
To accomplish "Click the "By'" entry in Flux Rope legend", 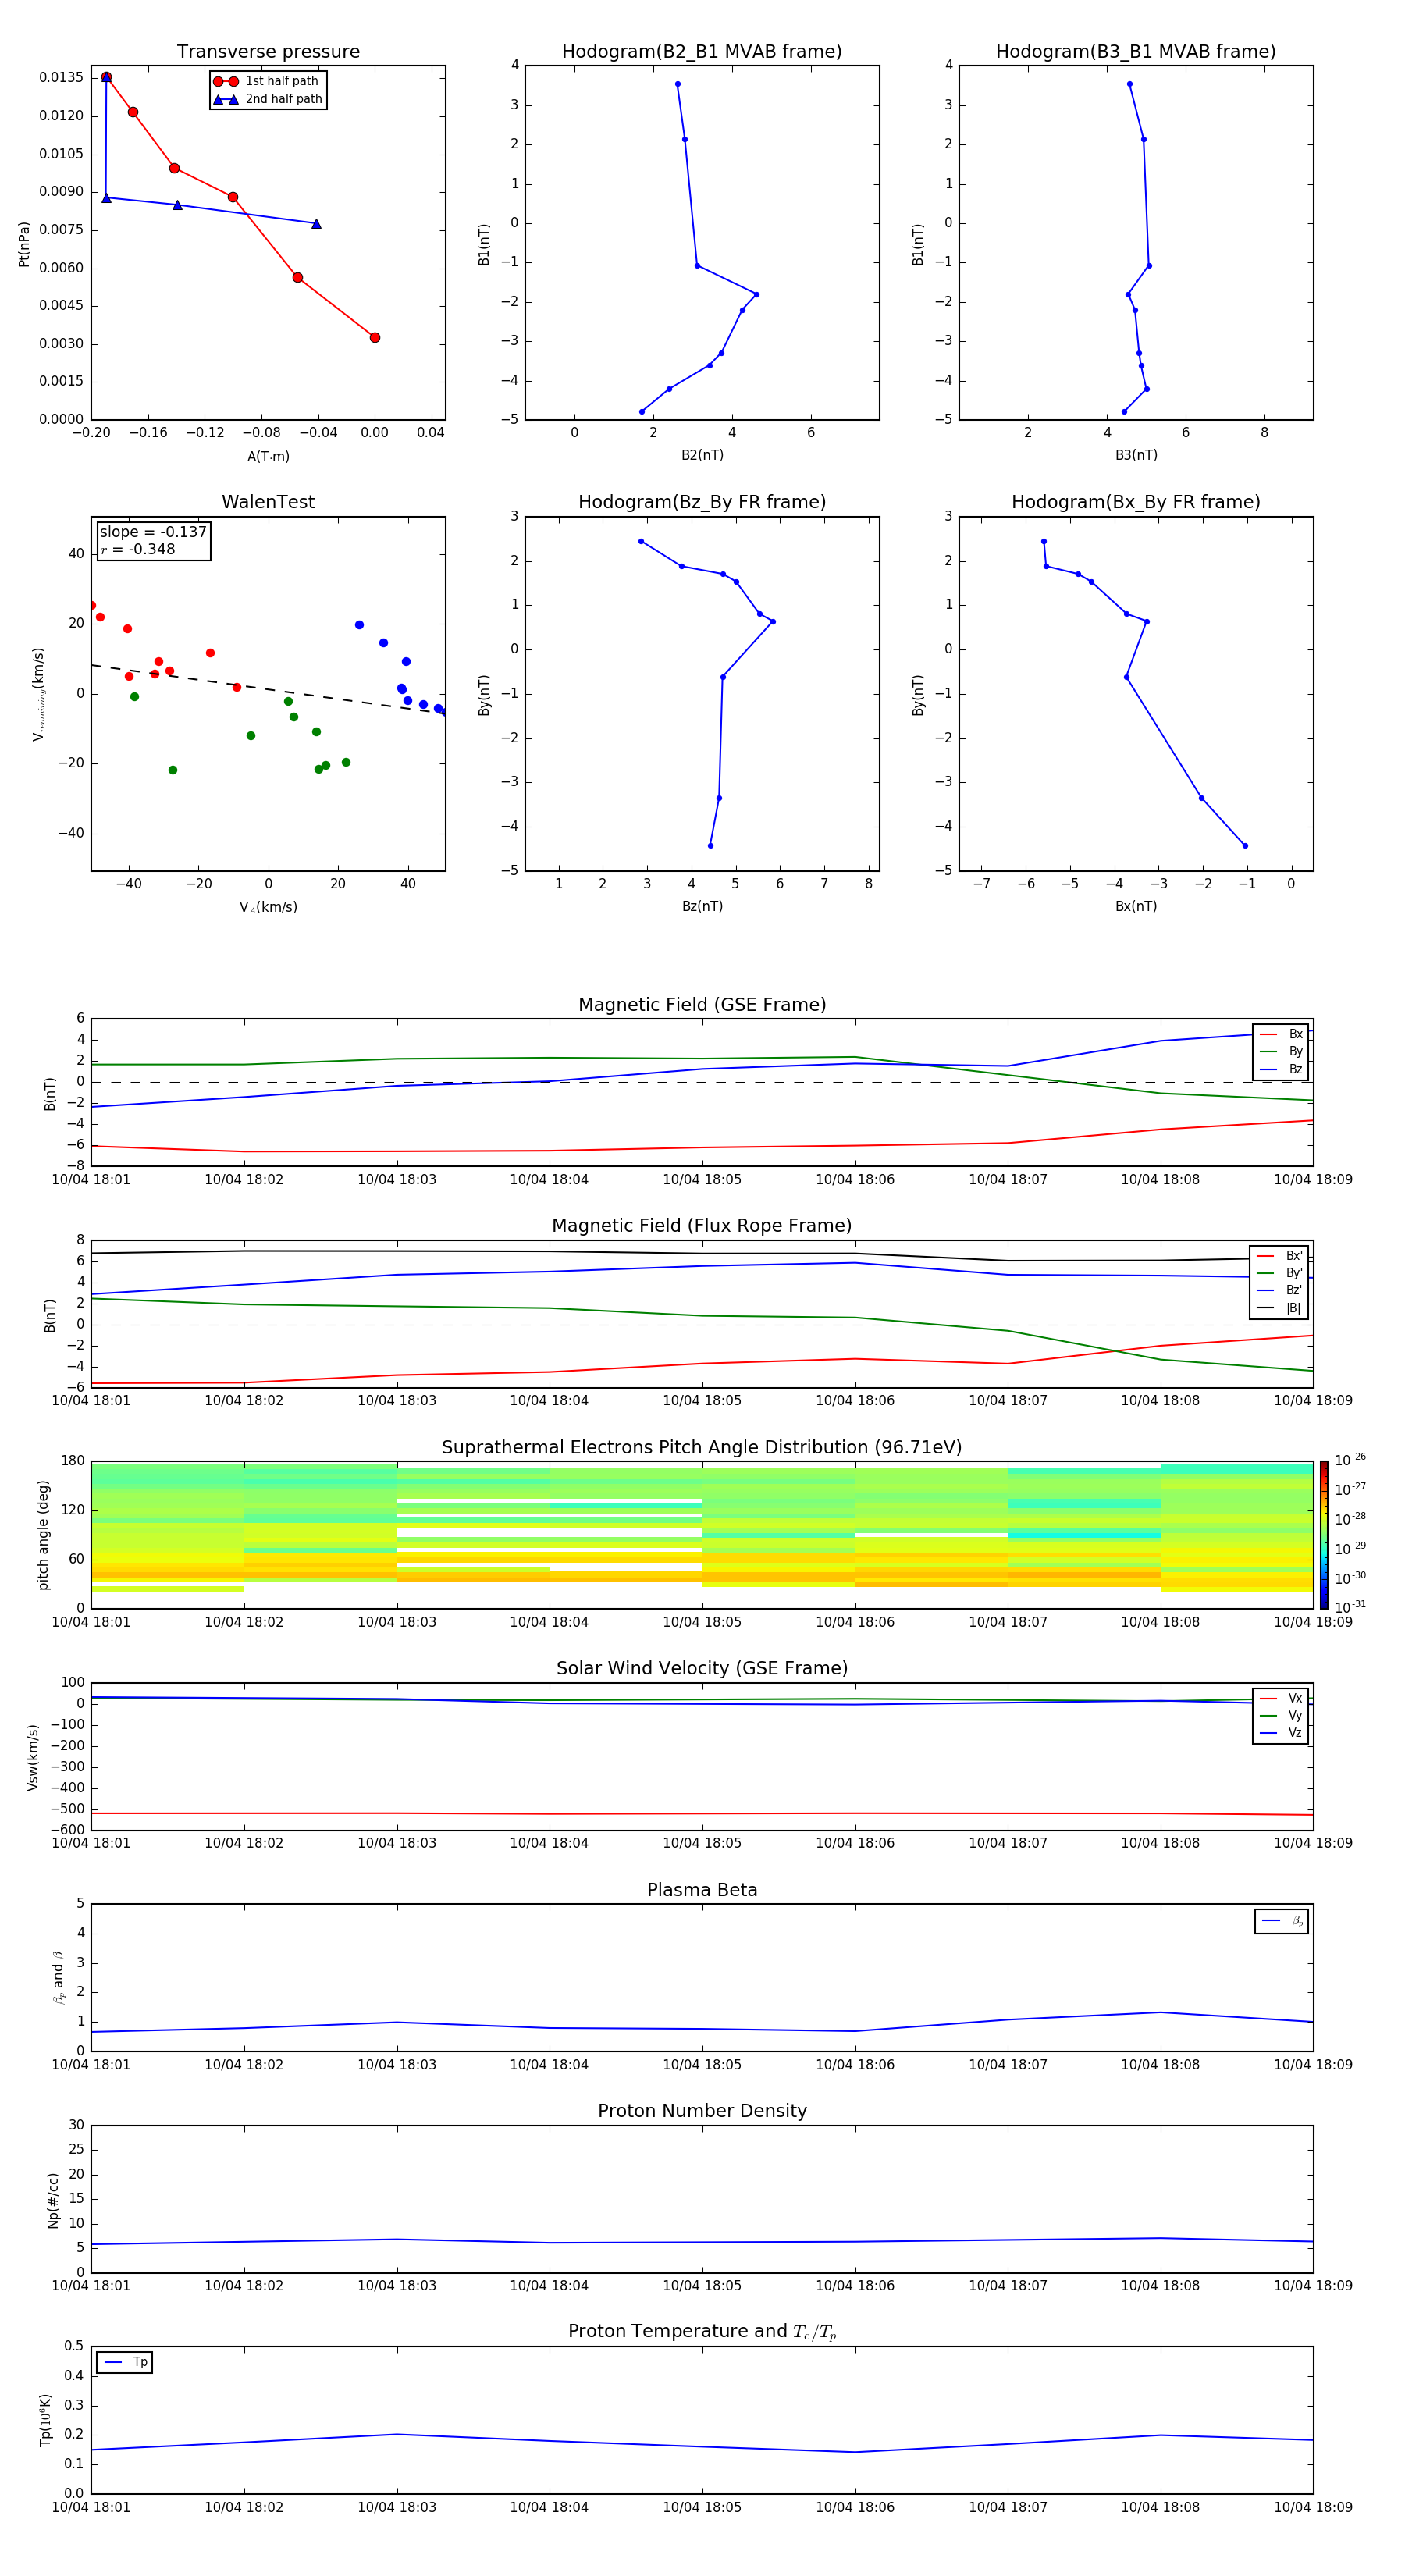I will [1279, 1273].
